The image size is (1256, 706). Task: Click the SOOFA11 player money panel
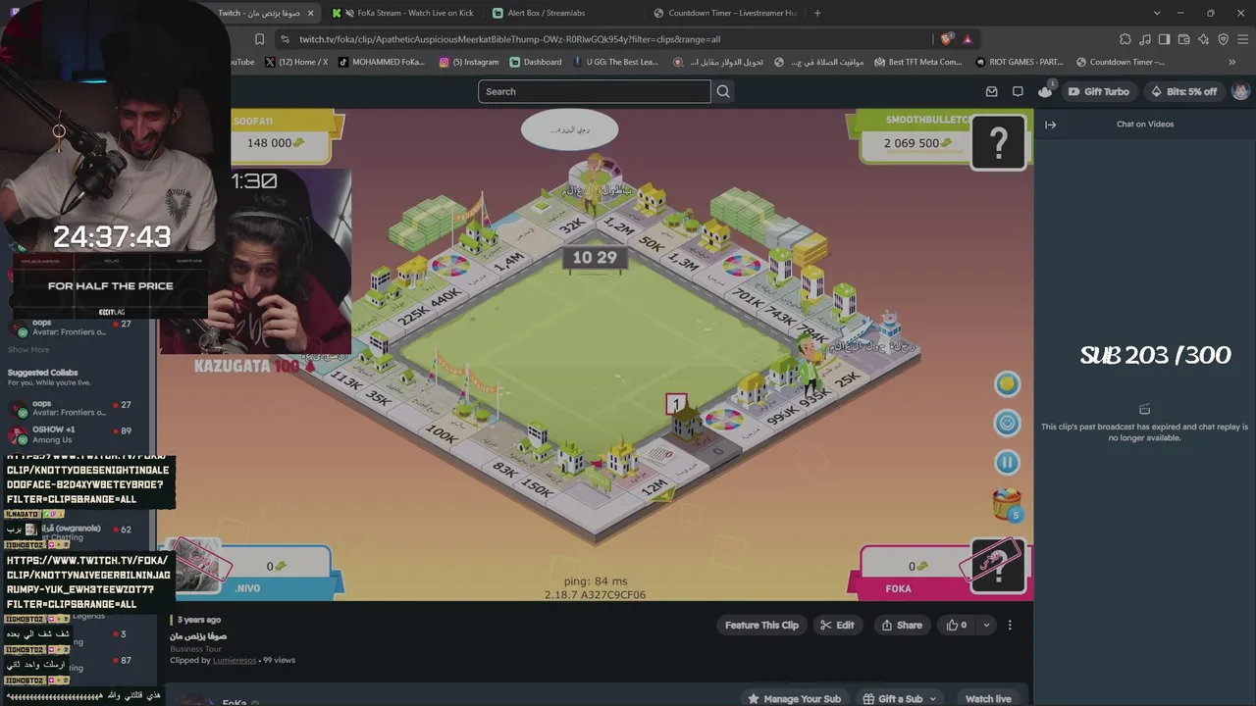287,135
